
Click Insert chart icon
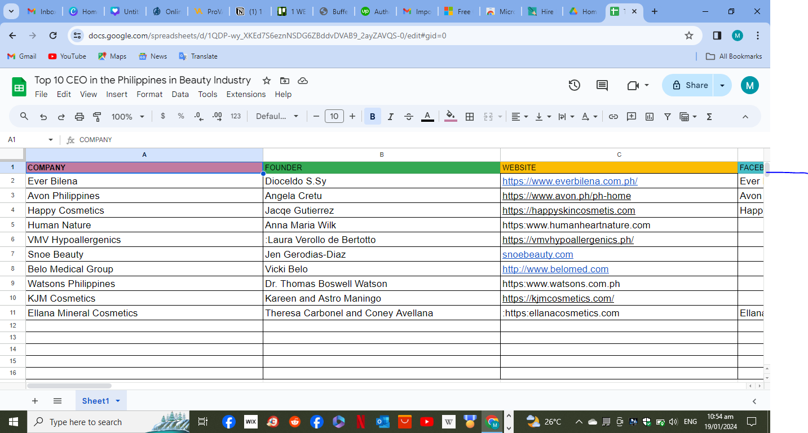pyautogui.click(x=650, y=117)
